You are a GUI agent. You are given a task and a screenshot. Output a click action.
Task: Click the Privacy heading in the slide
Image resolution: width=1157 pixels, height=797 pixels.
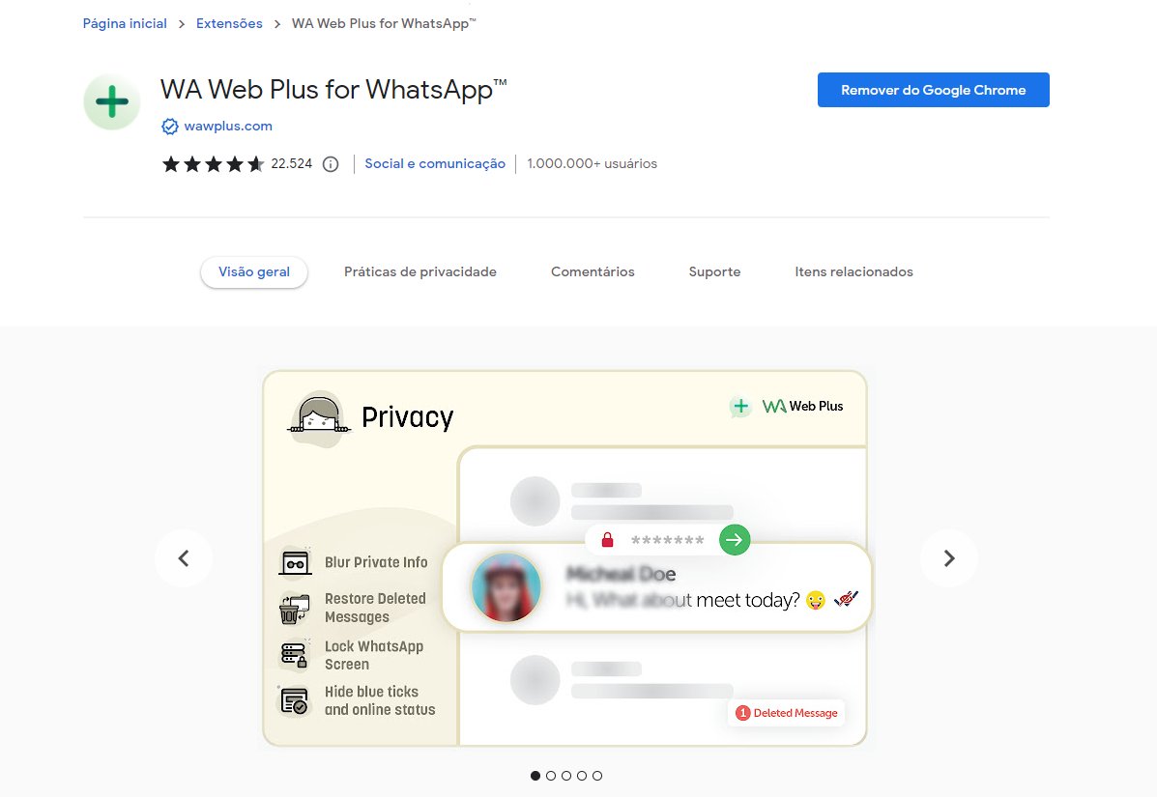pos(407,417)
